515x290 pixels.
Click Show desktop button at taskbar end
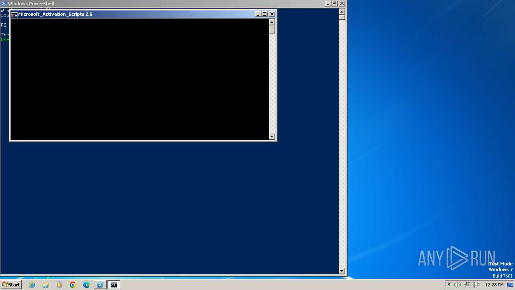tap(510, 285)
